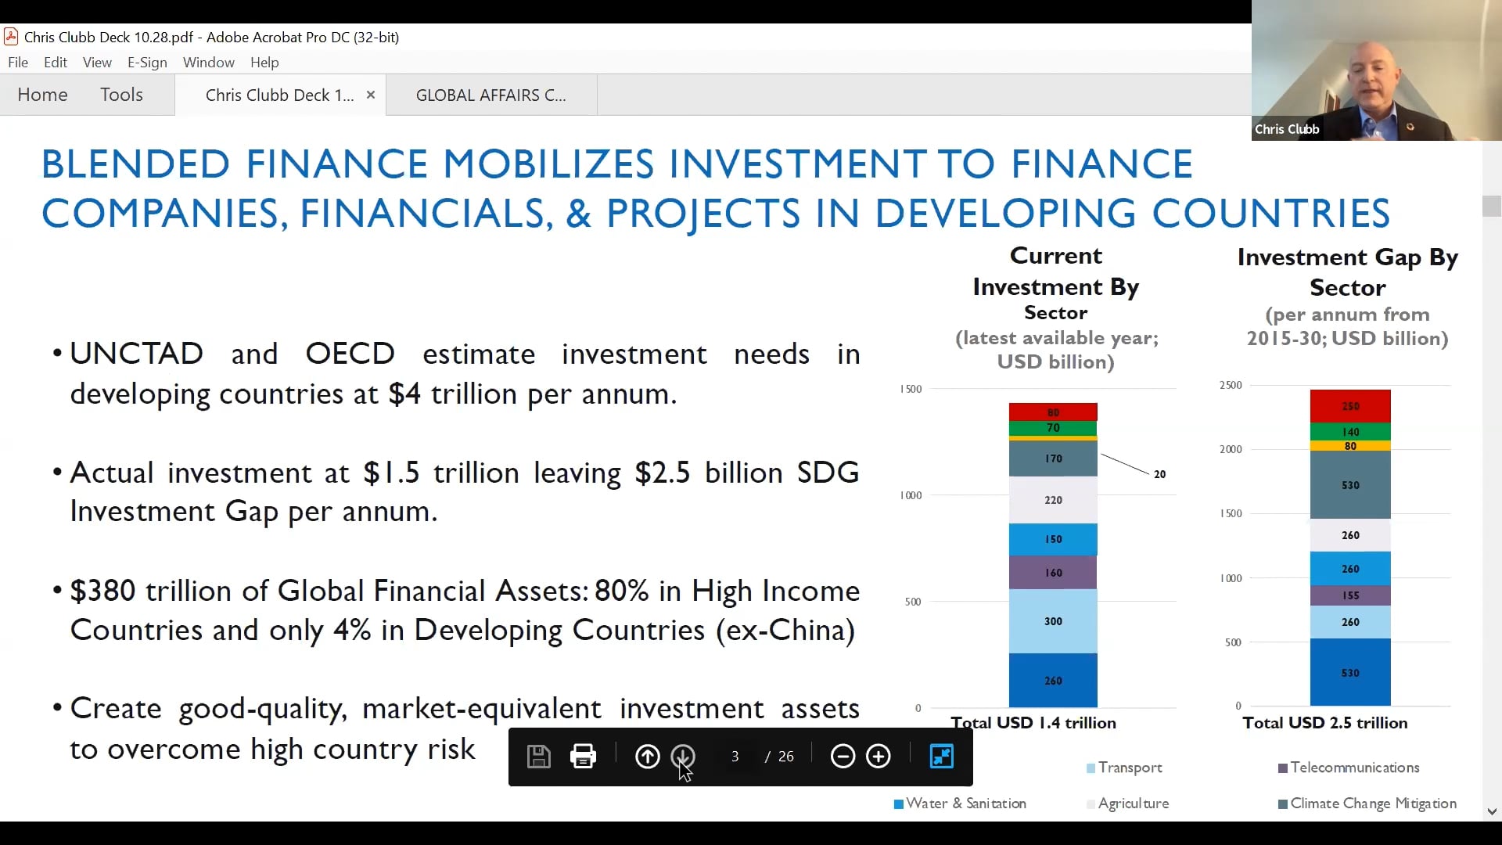1502x845 pixels.
Task: Save the PDF using the save icon
Action: [x=538, y=756]
